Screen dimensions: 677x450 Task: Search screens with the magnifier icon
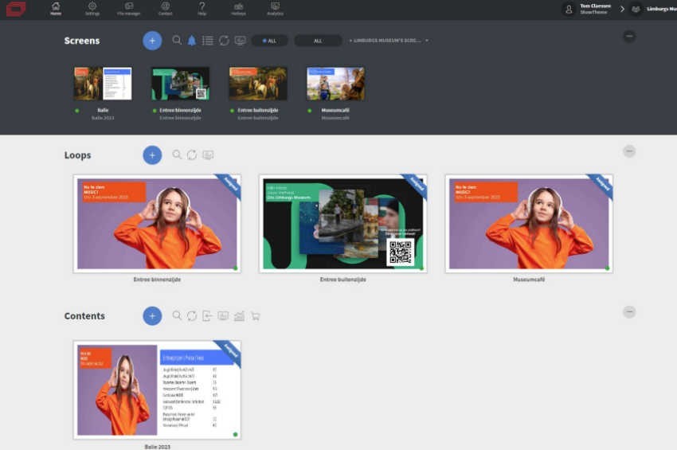click(177, 40)
